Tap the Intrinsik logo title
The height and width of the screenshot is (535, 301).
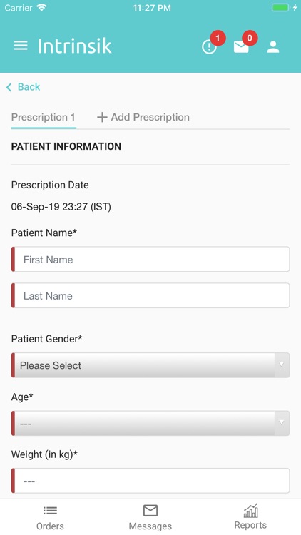point(75,46)
